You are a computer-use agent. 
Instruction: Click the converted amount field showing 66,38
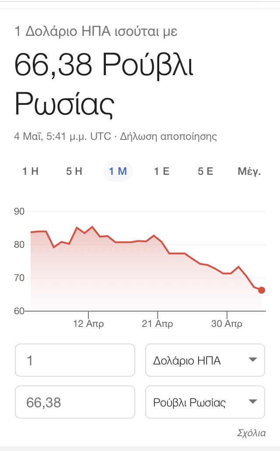(75, 402)
